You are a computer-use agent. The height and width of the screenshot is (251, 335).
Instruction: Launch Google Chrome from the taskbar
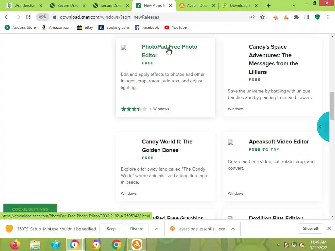[x=116, y=244]
